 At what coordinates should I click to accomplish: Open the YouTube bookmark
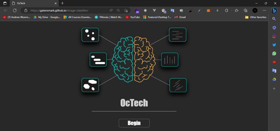tap(133, 17)
